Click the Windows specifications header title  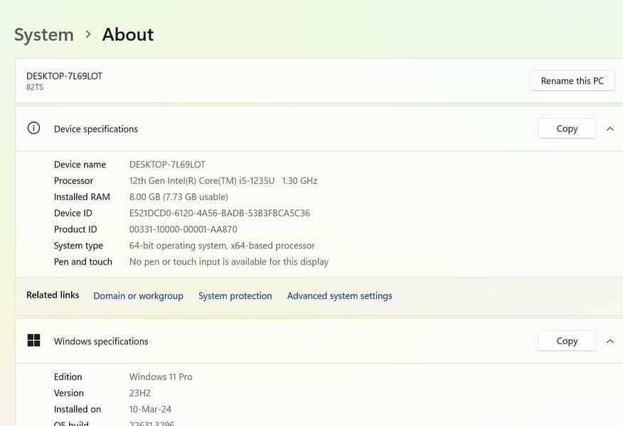(101, 342)
